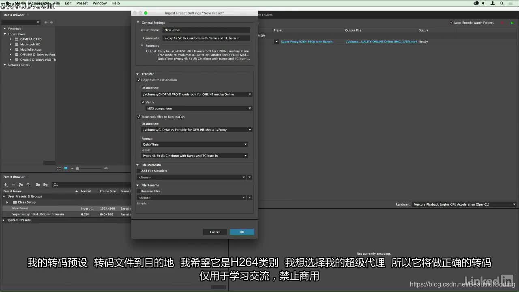Click the Super Proxy h264 queue preset link
The height and width of the screenshot is (292, 519).
pyautogui.click(x=307, y=42)
